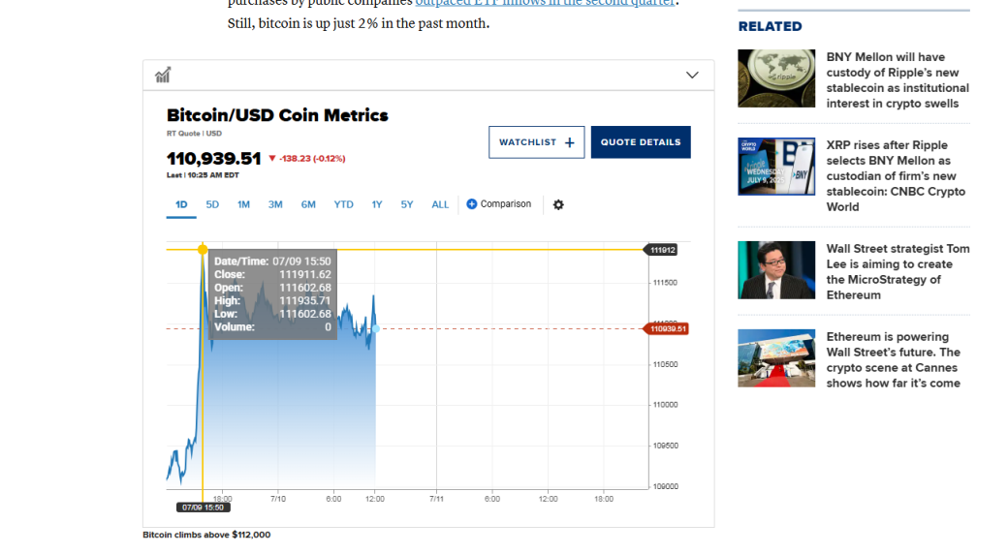Image resolution: width=1008 pixels, height=554 pixels.
Task: Select the 1D time range tab
Action: pyautogui.click(x=181, y=204)
